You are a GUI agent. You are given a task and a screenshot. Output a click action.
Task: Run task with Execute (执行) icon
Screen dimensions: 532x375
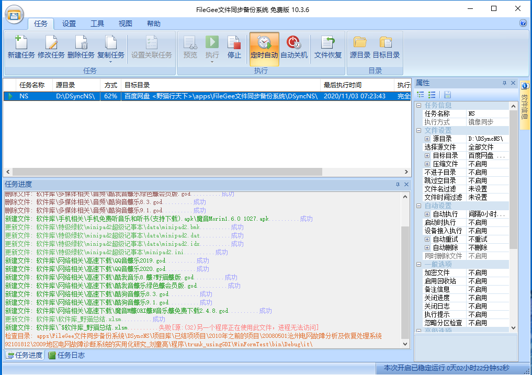[212, 43]
